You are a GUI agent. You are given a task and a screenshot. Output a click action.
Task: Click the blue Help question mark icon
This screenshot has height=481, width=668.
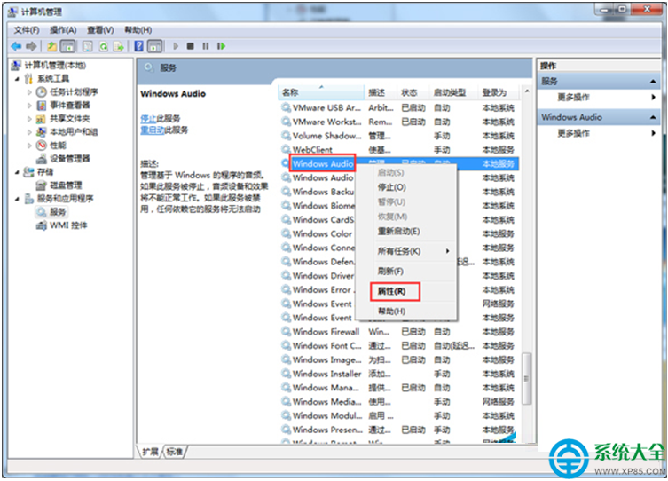coord(139,46)
